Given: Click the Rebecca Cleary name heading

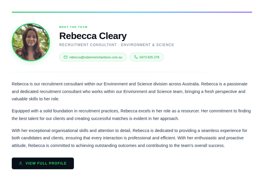Looking at the screenshot, I should tap(93, 36).
